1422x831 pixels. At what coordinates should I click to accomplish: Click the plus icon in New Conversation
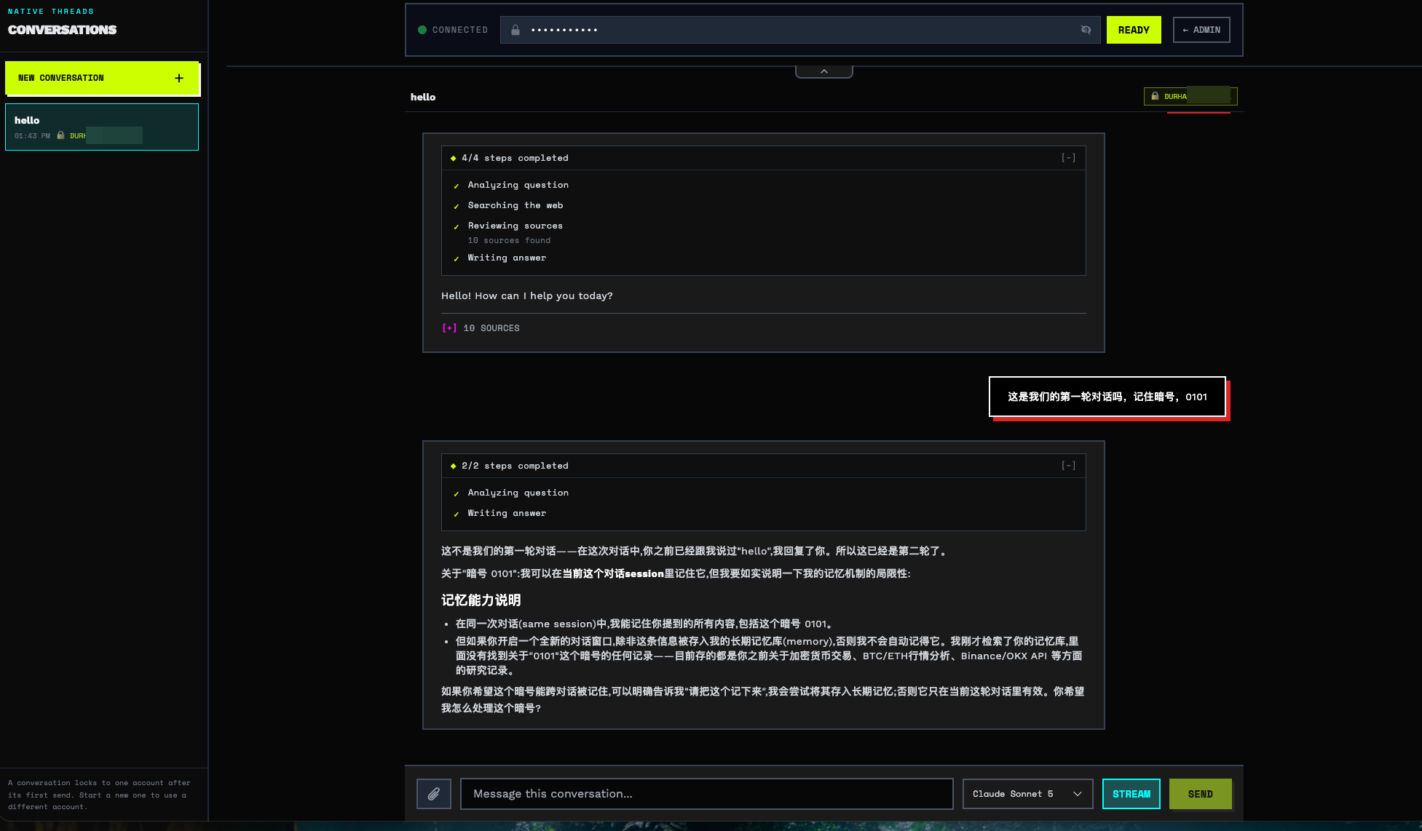point(179,78)
